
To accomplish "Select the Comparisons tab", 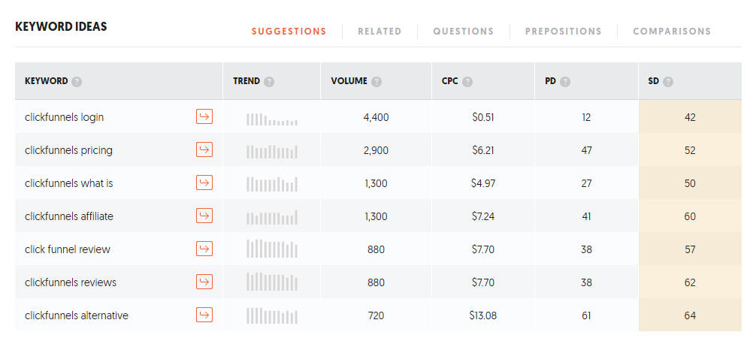I will click(672, 32).
